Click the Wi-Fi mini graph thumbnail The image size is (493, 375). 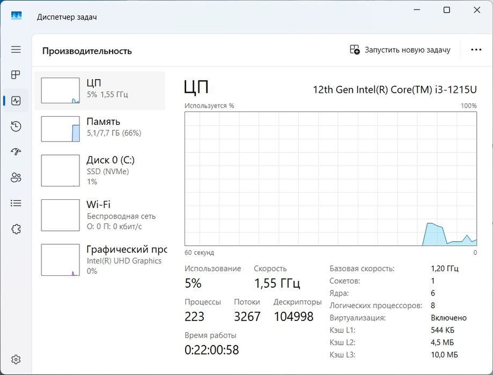(x=60, y=215)
